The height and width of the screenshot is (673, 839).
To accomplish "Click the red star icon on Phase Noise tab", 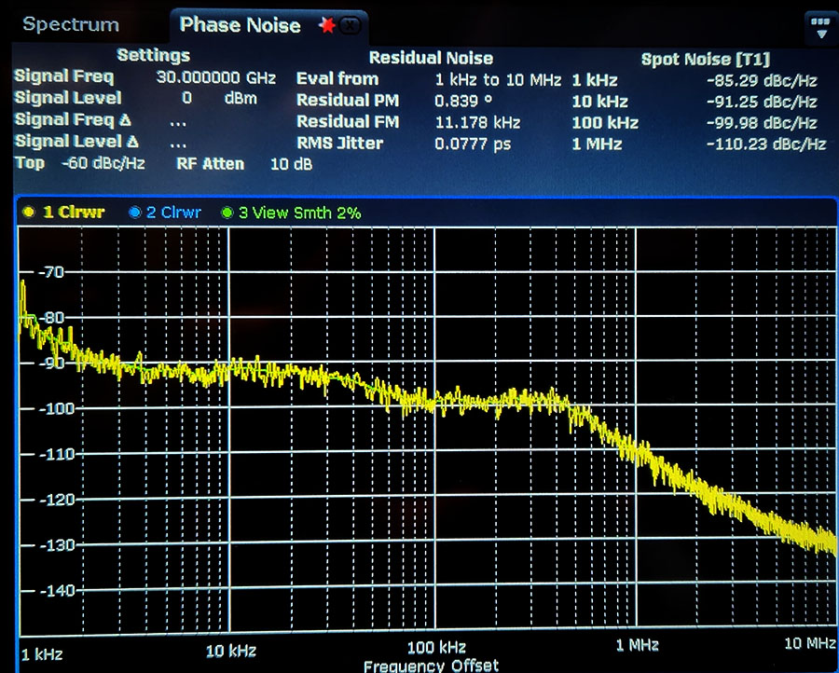I will coord(326,25).
